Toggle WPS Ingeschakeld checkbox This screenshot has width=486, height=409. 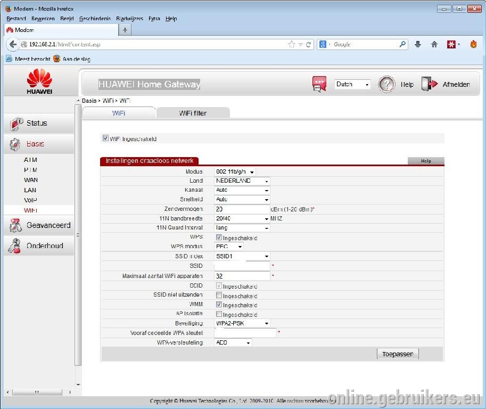point(219,237)
